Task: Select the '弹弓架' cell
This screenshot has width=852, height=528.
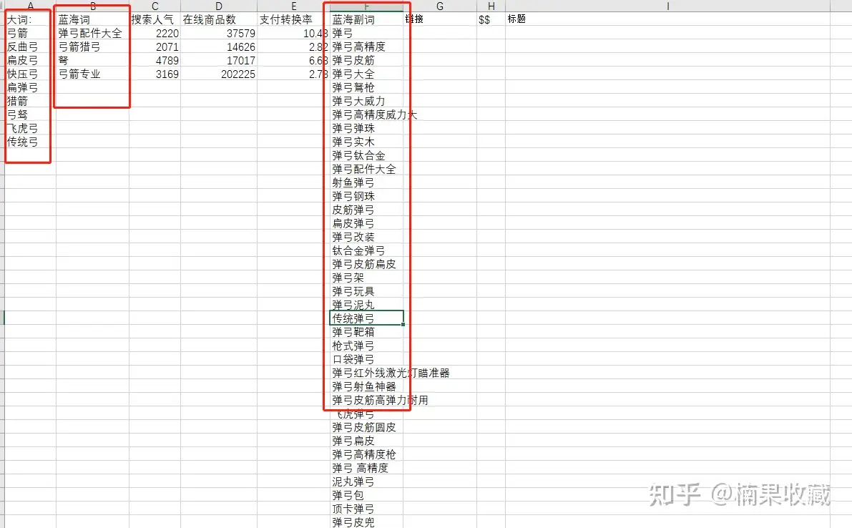Action: [x=366, y=278]
